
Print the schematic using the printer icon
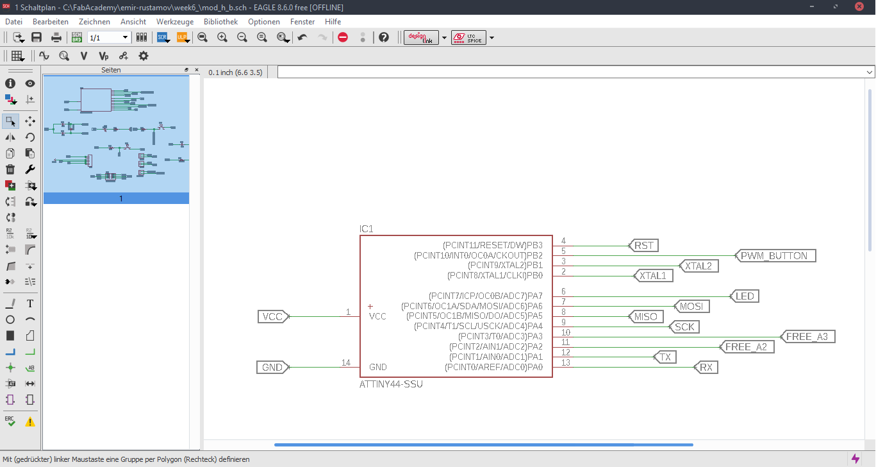[56, 37]
